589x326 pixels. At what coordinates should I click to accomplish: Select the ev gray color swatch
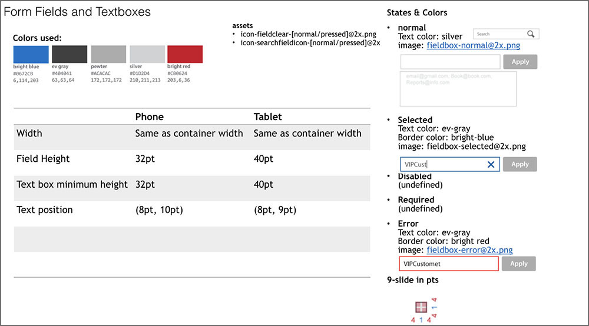pyautogui.click(x=70, y=54)
